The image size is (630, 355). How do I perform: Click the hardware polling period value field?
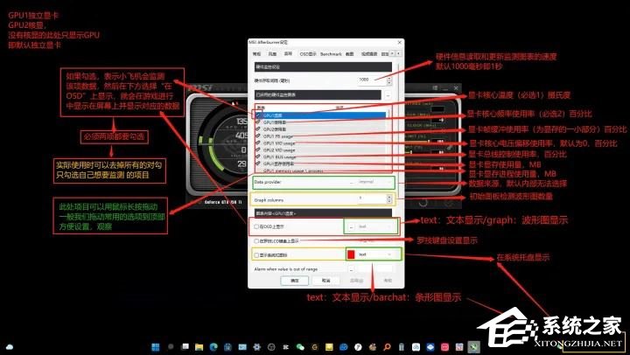(x=372, y=80)
